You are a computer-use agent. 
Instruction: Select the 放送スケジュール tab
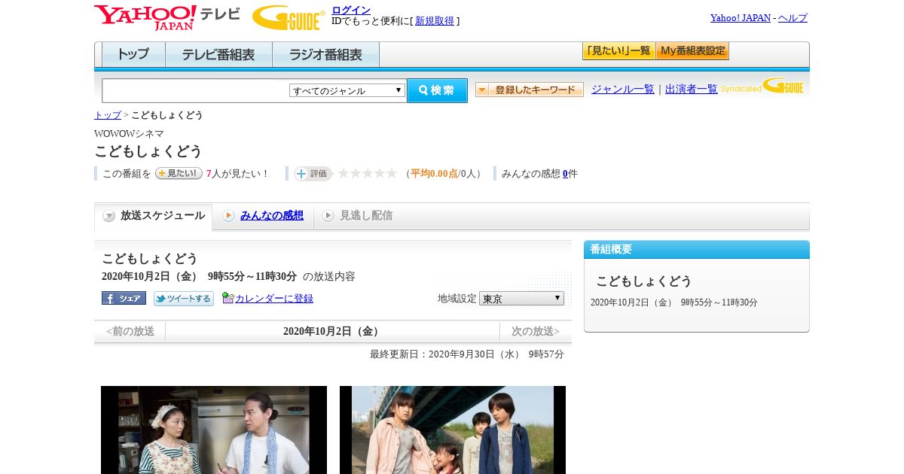(154, 216)
